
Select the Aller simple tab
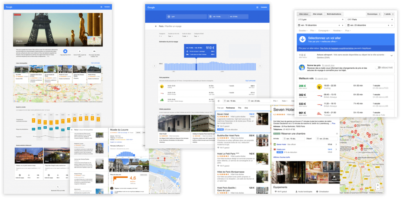(x=318, y=14)
